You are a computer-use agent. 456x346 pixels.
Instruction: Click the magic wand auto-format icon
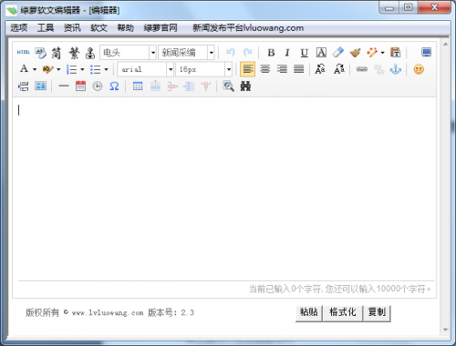(x=372, y=52)
